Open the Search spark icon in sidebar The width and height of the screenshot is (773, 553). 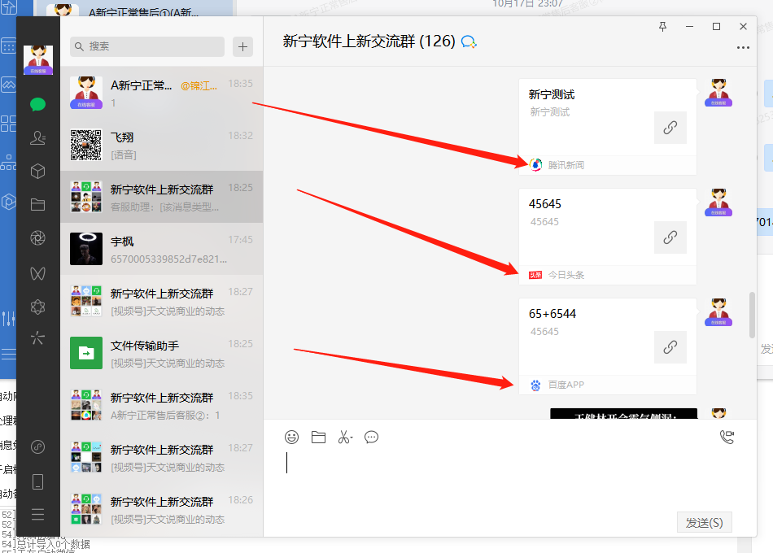(38, 338)
